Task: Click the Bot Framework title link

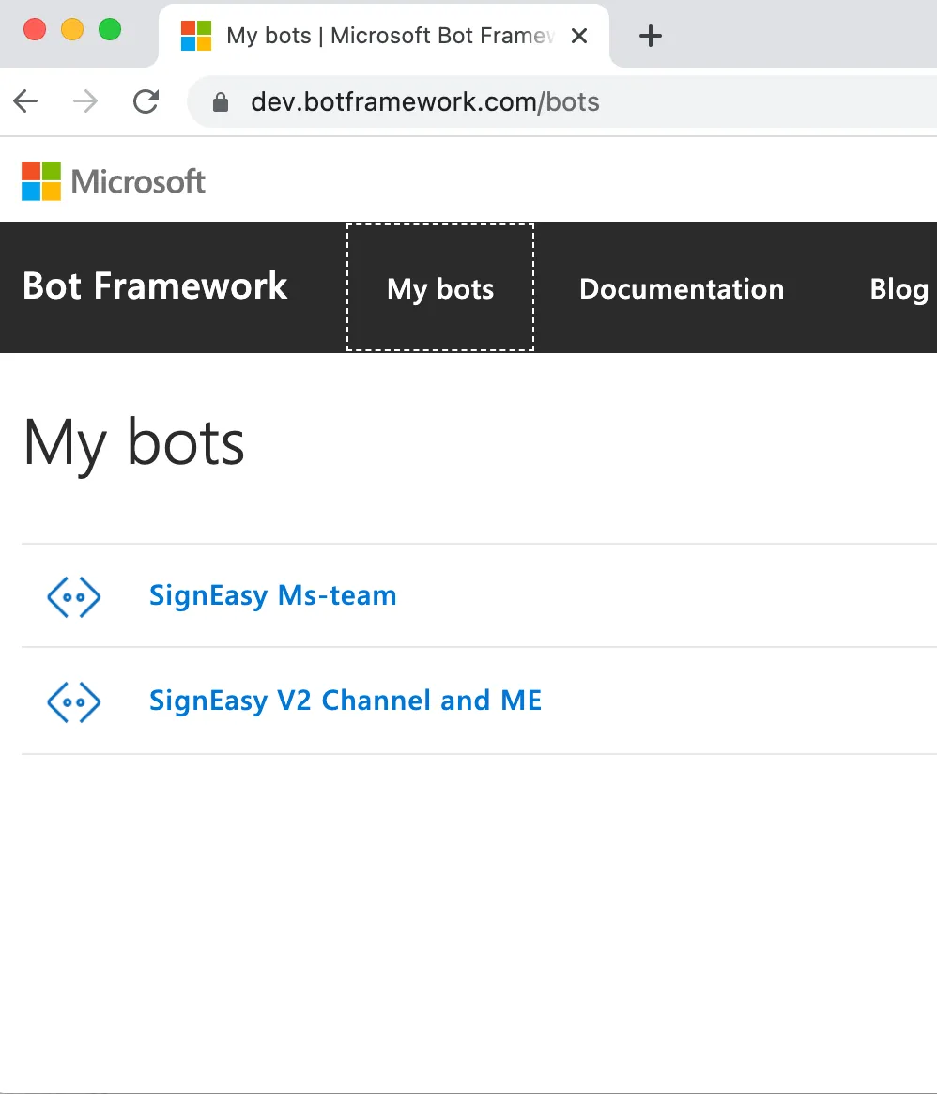Action: (x=155, y=286)
